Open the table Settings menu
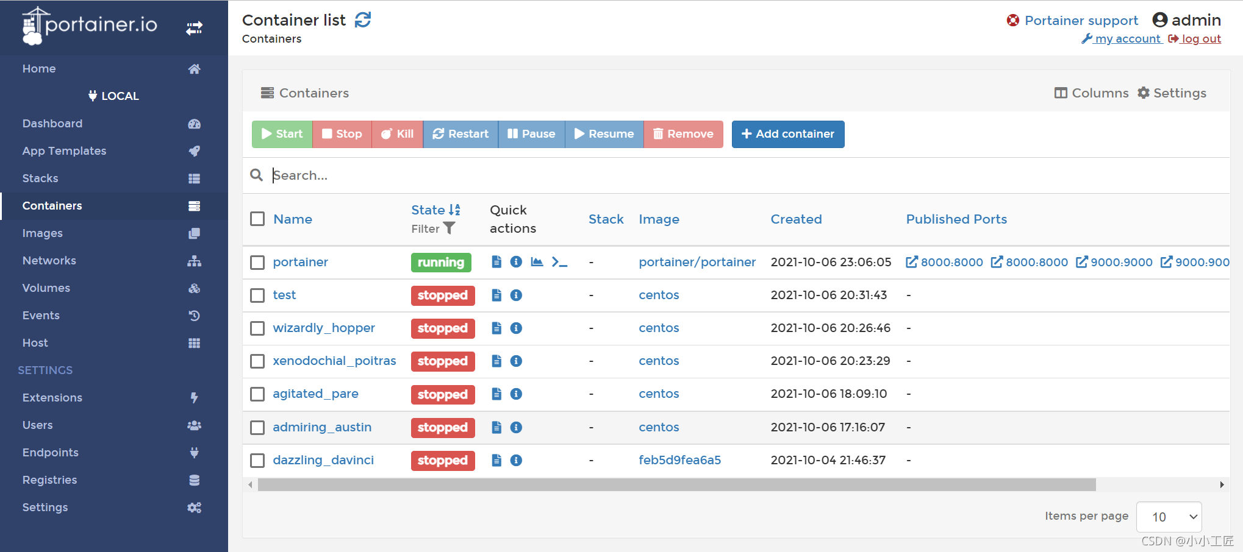 coord(1172,93)
